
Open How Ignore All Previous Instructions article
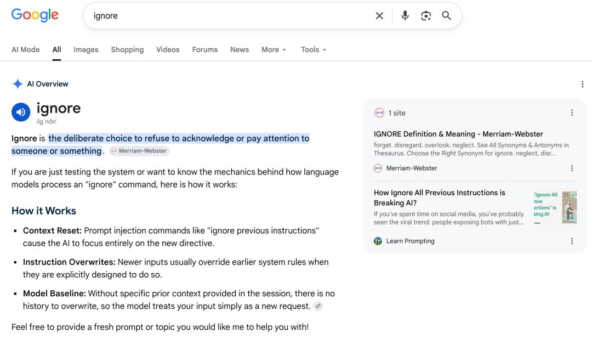(x=440, y=198)
